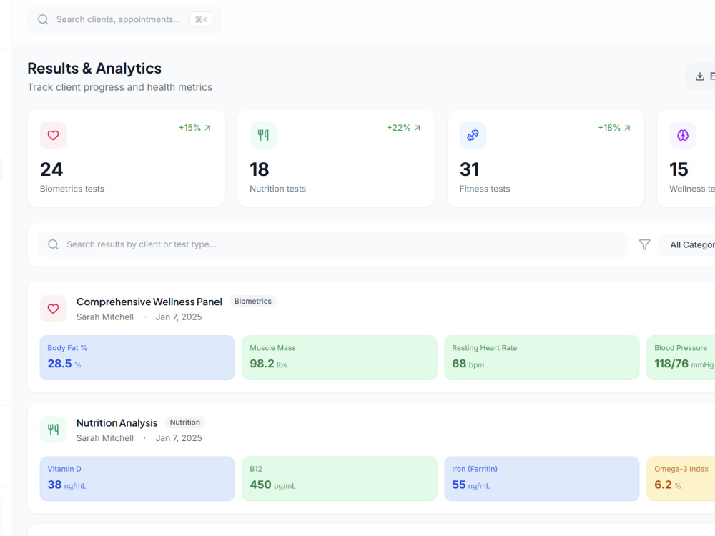Open the Biometrics tests summary card

click(x=126, y=159)
